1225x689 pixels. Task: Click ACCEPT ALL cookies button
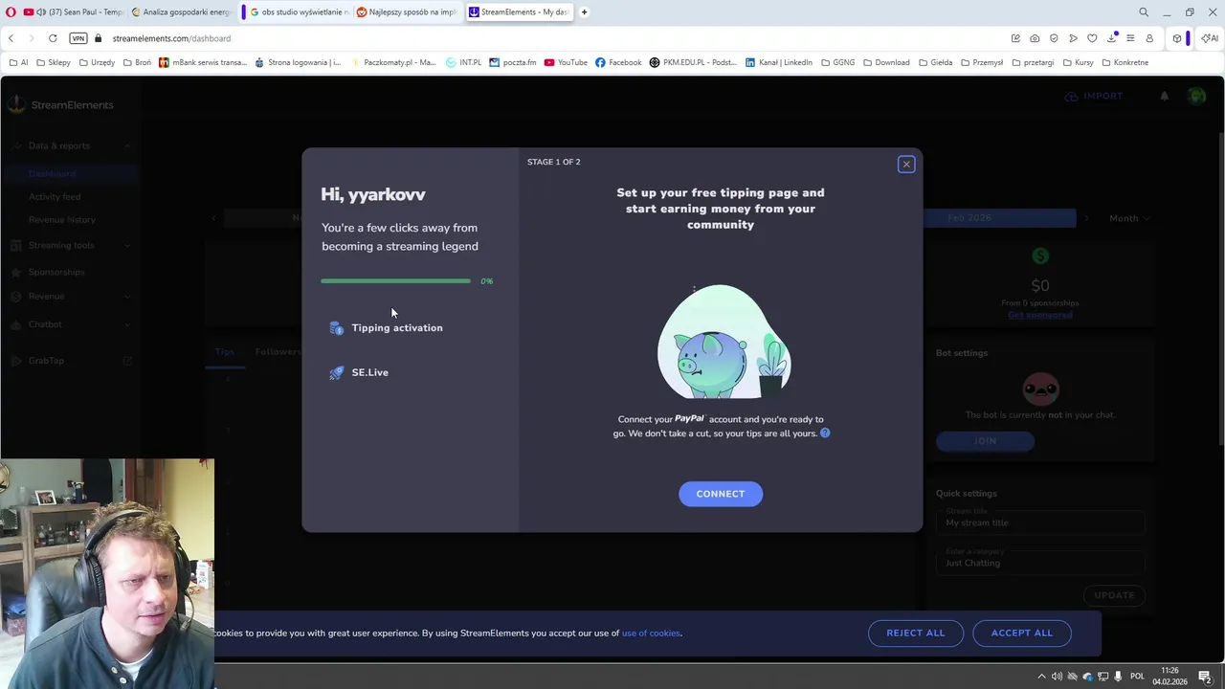1022,633
